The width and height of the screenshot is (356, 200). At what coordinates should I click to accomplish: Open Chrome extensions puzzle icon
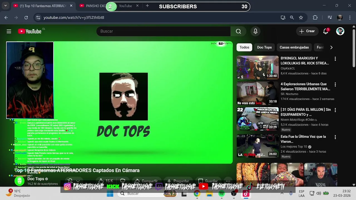click(315, 17)
